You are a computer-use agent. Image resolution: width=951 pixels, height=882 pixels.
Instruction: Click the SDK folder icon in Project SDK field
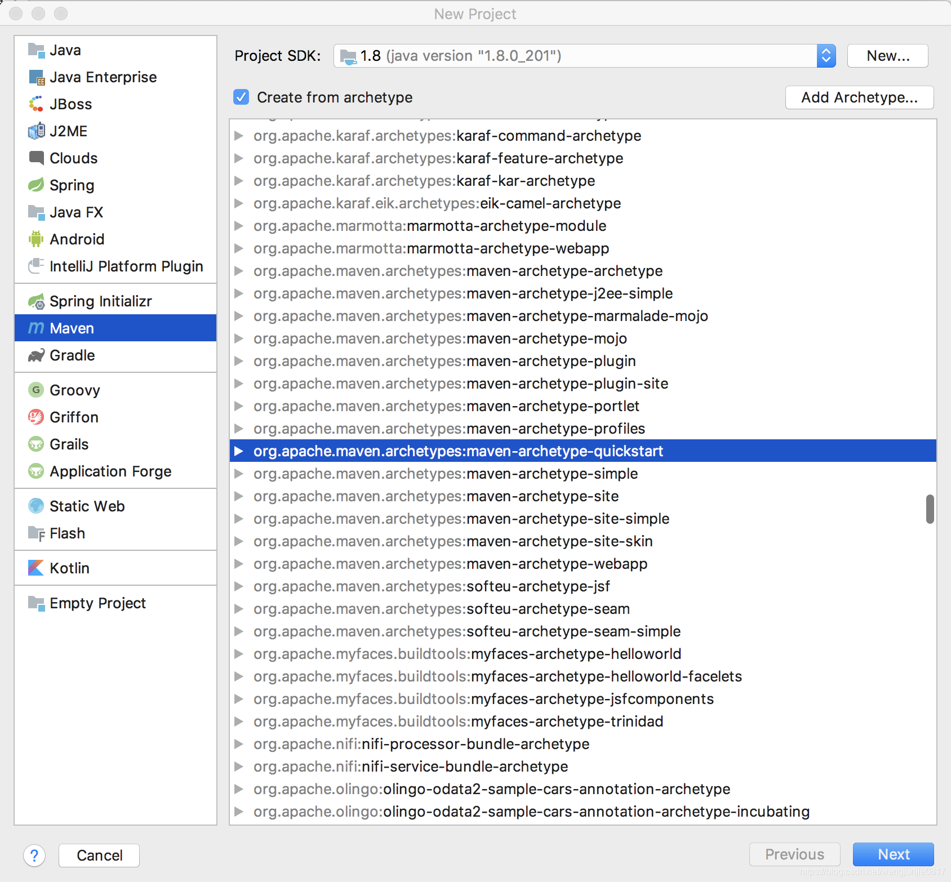[x=349, y=56]
